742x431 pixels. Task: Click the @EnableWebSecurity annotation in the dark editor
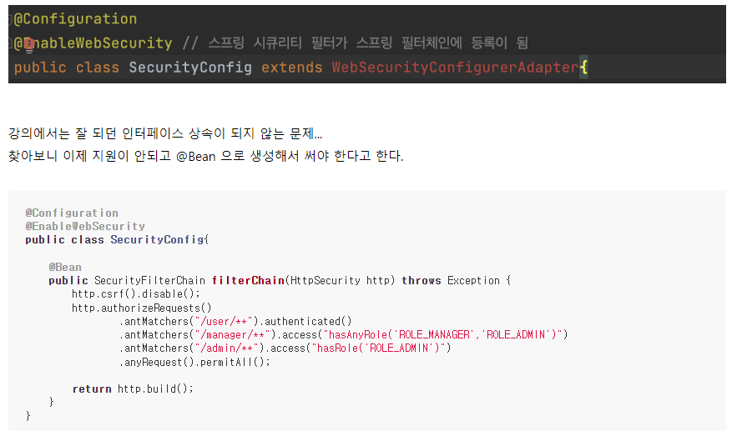pos(93,43)
